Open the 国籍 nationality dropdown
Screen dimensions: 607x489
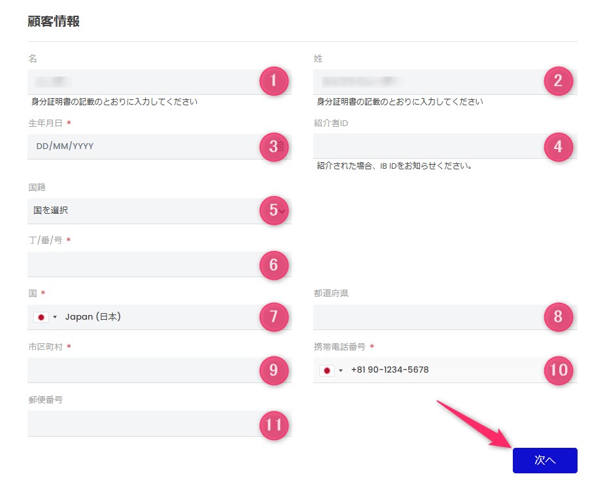point(144,211)
